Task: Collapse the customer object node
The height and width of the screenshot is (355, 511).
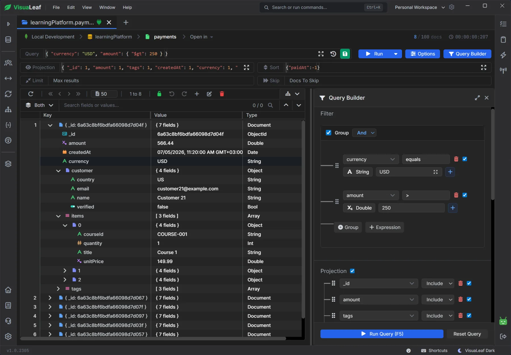Action: coord(58,171)
